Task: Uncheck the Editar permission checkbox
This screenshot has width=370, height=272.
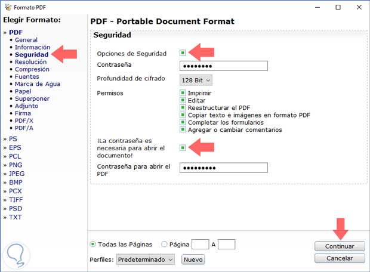Action: (183, 100)
